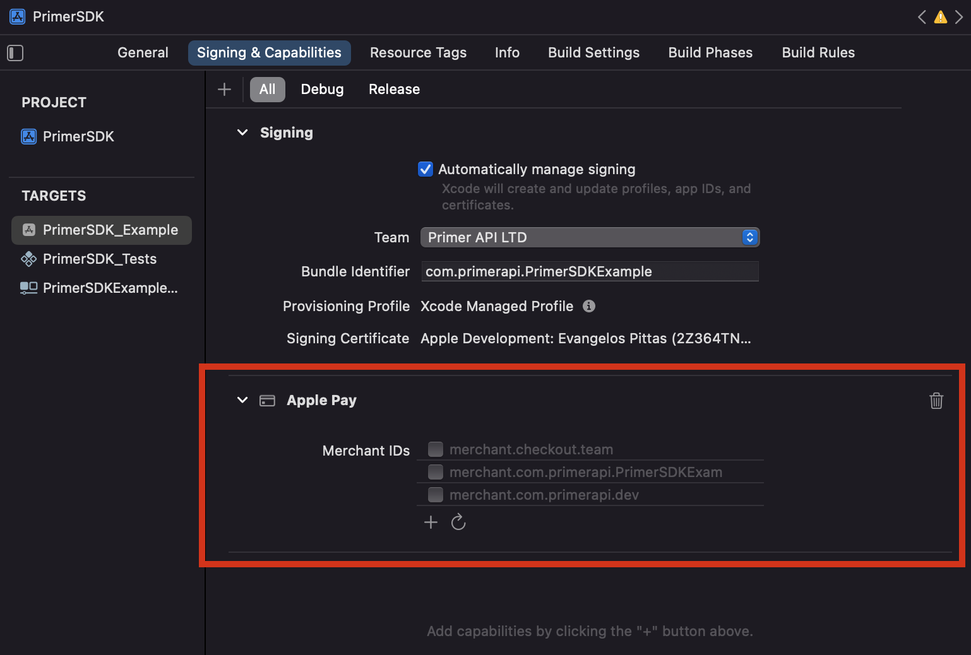This screenshot has height=655, width=971.
Task: Open the warning issues indicator
Action: 940,17
